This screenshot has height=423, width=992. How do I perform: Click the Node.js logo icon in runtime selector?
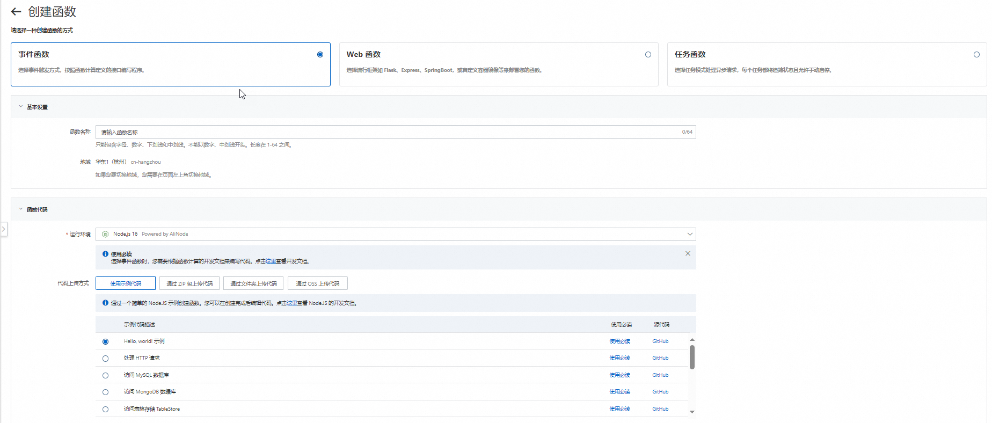coord(106,234)
